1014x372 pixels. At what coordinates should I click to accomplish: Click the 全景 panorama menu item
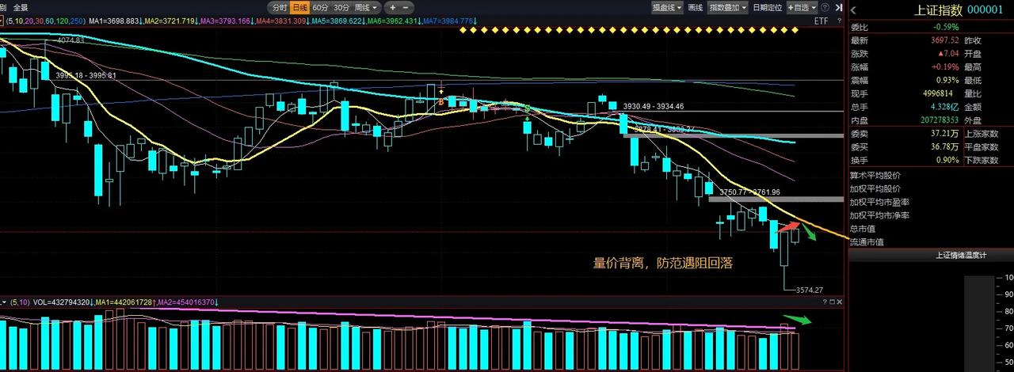pos(21,7)
